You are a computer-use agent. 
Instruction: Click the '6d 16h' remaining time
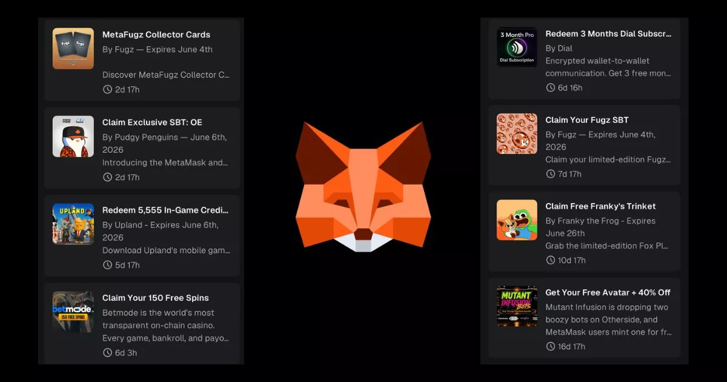pyautogui.click(x=571, y=88)
